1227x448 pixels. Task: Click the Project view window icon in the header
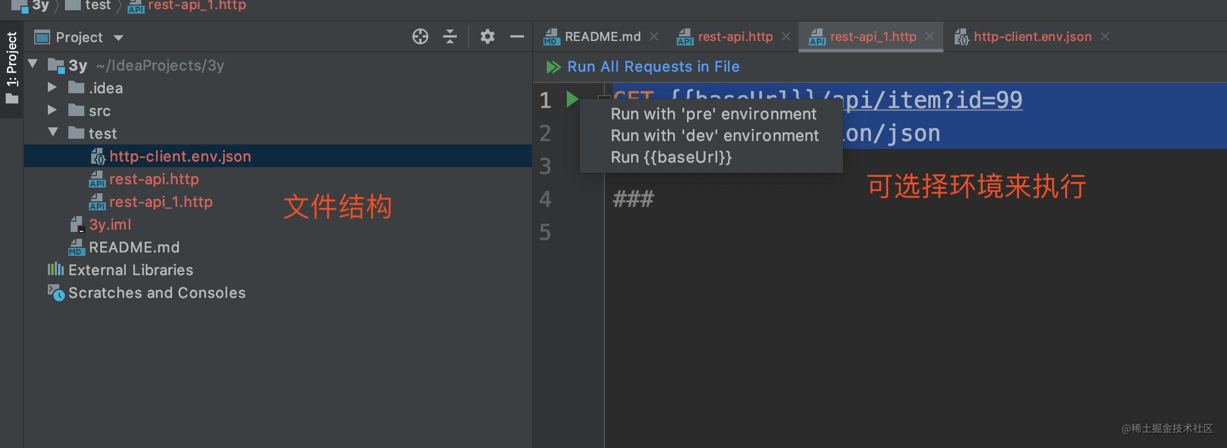[42, 38]
